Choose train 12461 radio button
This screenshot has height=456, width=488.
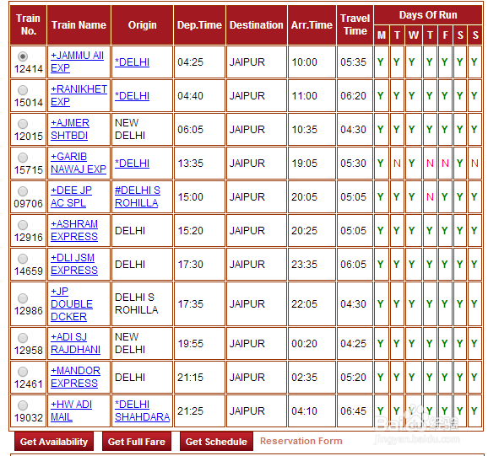pyautogui.click(x=23, y=372)
